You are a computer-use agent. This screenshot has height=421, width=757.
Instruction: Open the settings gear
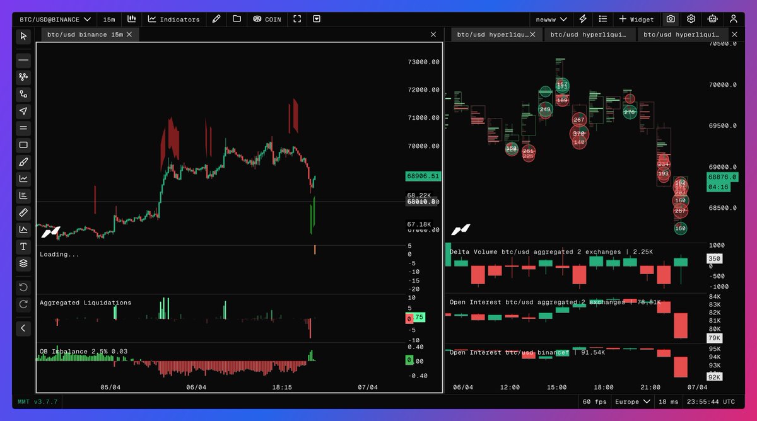pos(691,19)
